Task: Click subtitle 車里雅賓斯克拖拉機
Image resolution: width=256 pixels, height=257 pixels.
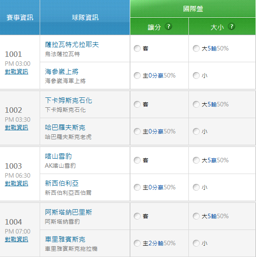Action: coord(71,248)
